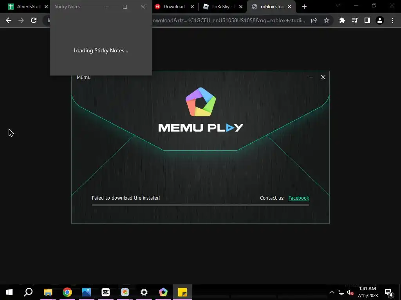401x300 pixels.
Task: Open Windows taskbar search
Action: tap(28, 292)
